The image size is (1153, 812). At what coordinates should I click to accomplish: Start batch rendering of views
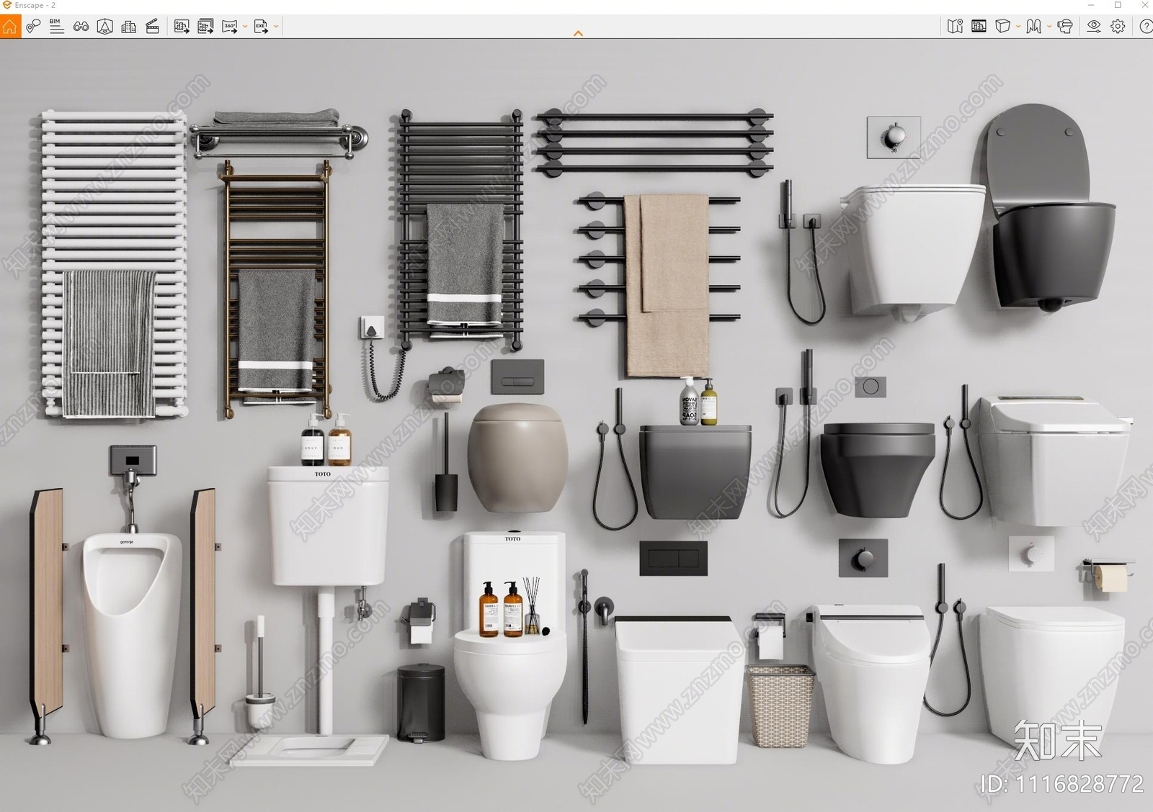coord(205,27)
